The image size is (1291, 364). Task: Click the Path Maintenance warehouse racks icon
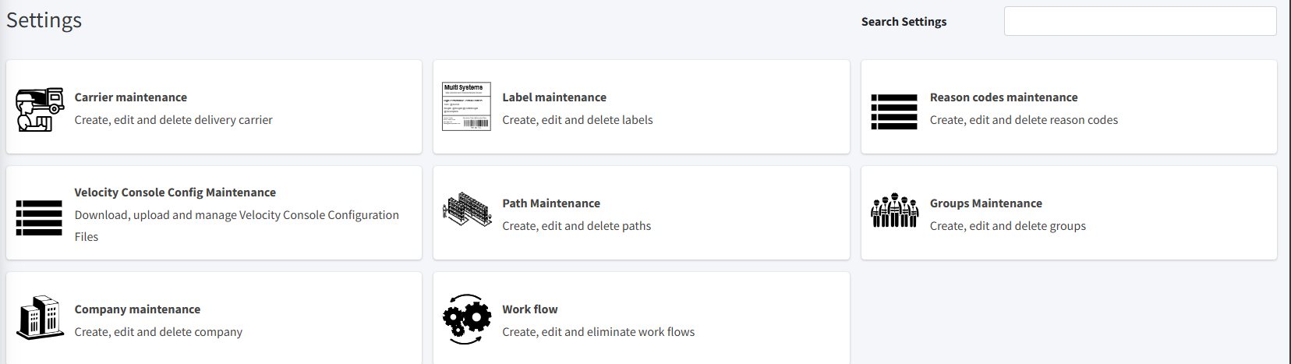pos(467,210)
